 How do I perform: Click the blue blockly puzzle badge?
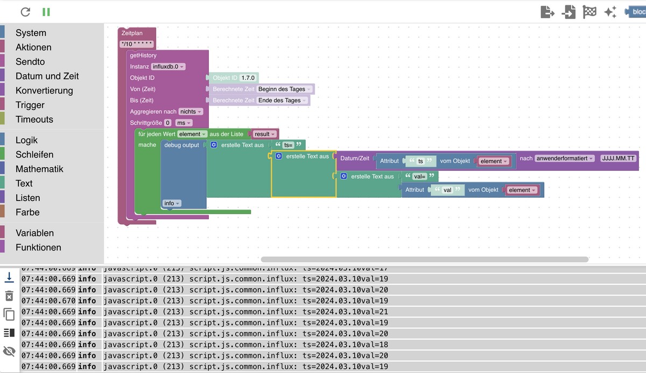coord(635,12)
